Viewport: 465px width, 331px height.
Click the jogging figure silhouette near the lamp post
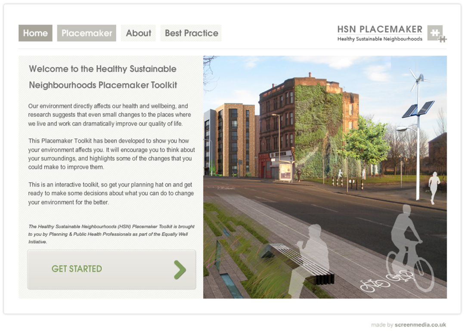pyautogui.click(x=434, y=187)
